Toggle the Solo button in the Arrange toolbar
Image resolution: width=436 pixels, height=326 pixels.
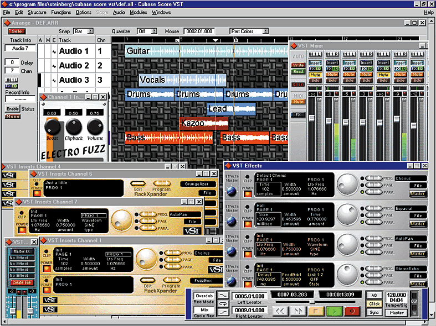coord(17,31)
